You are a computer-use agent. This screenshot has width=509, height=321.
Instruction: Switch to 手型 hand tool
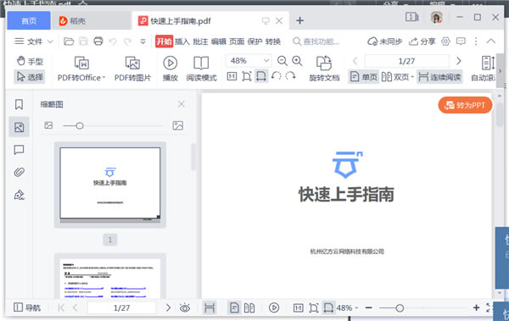coord(30,61)
